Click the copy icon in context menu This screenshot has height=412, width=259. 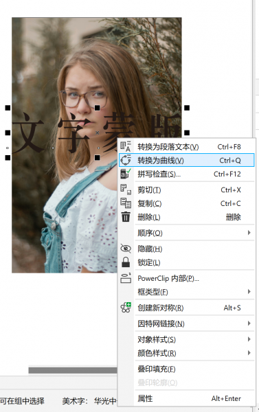126,203
